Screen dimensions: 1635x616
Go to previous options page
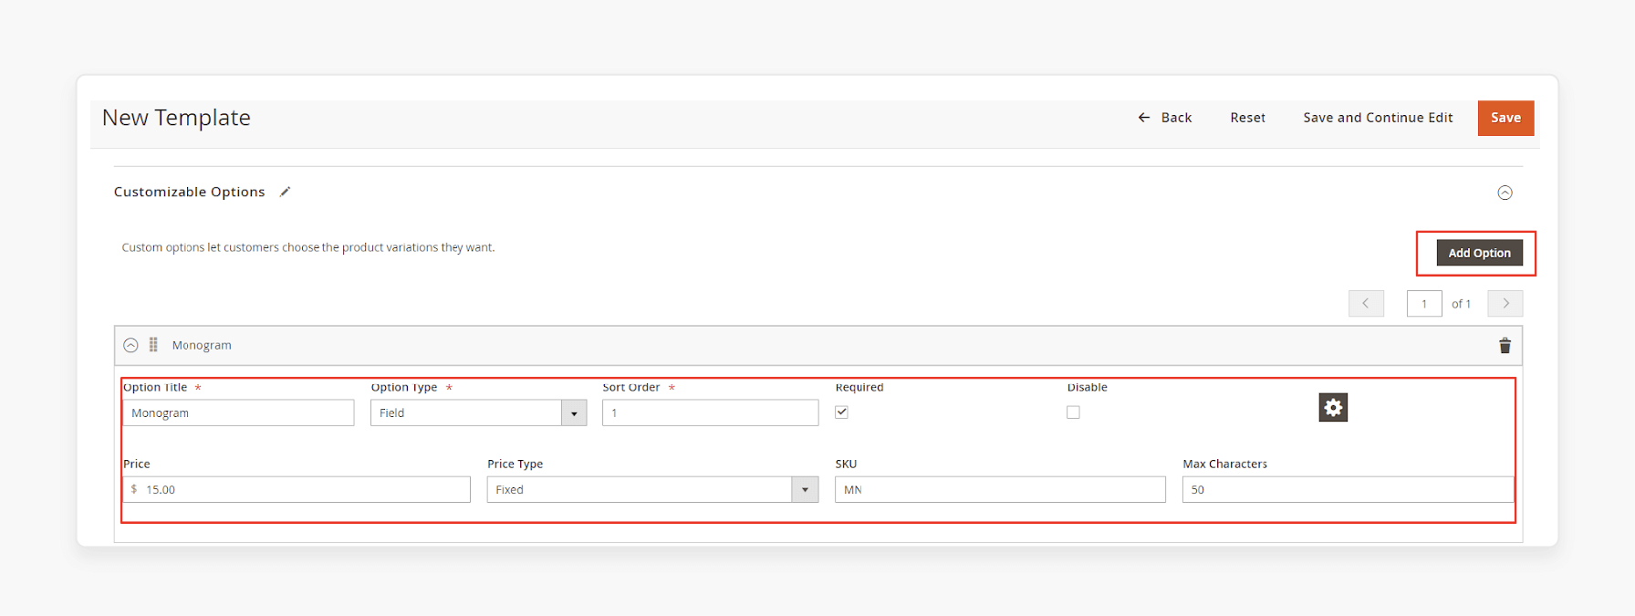click(x=1366, y=303)
